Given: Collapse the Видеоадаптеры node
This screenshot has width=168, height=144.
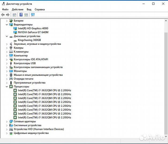Looking at the screenshot, I should coord(7,25).
